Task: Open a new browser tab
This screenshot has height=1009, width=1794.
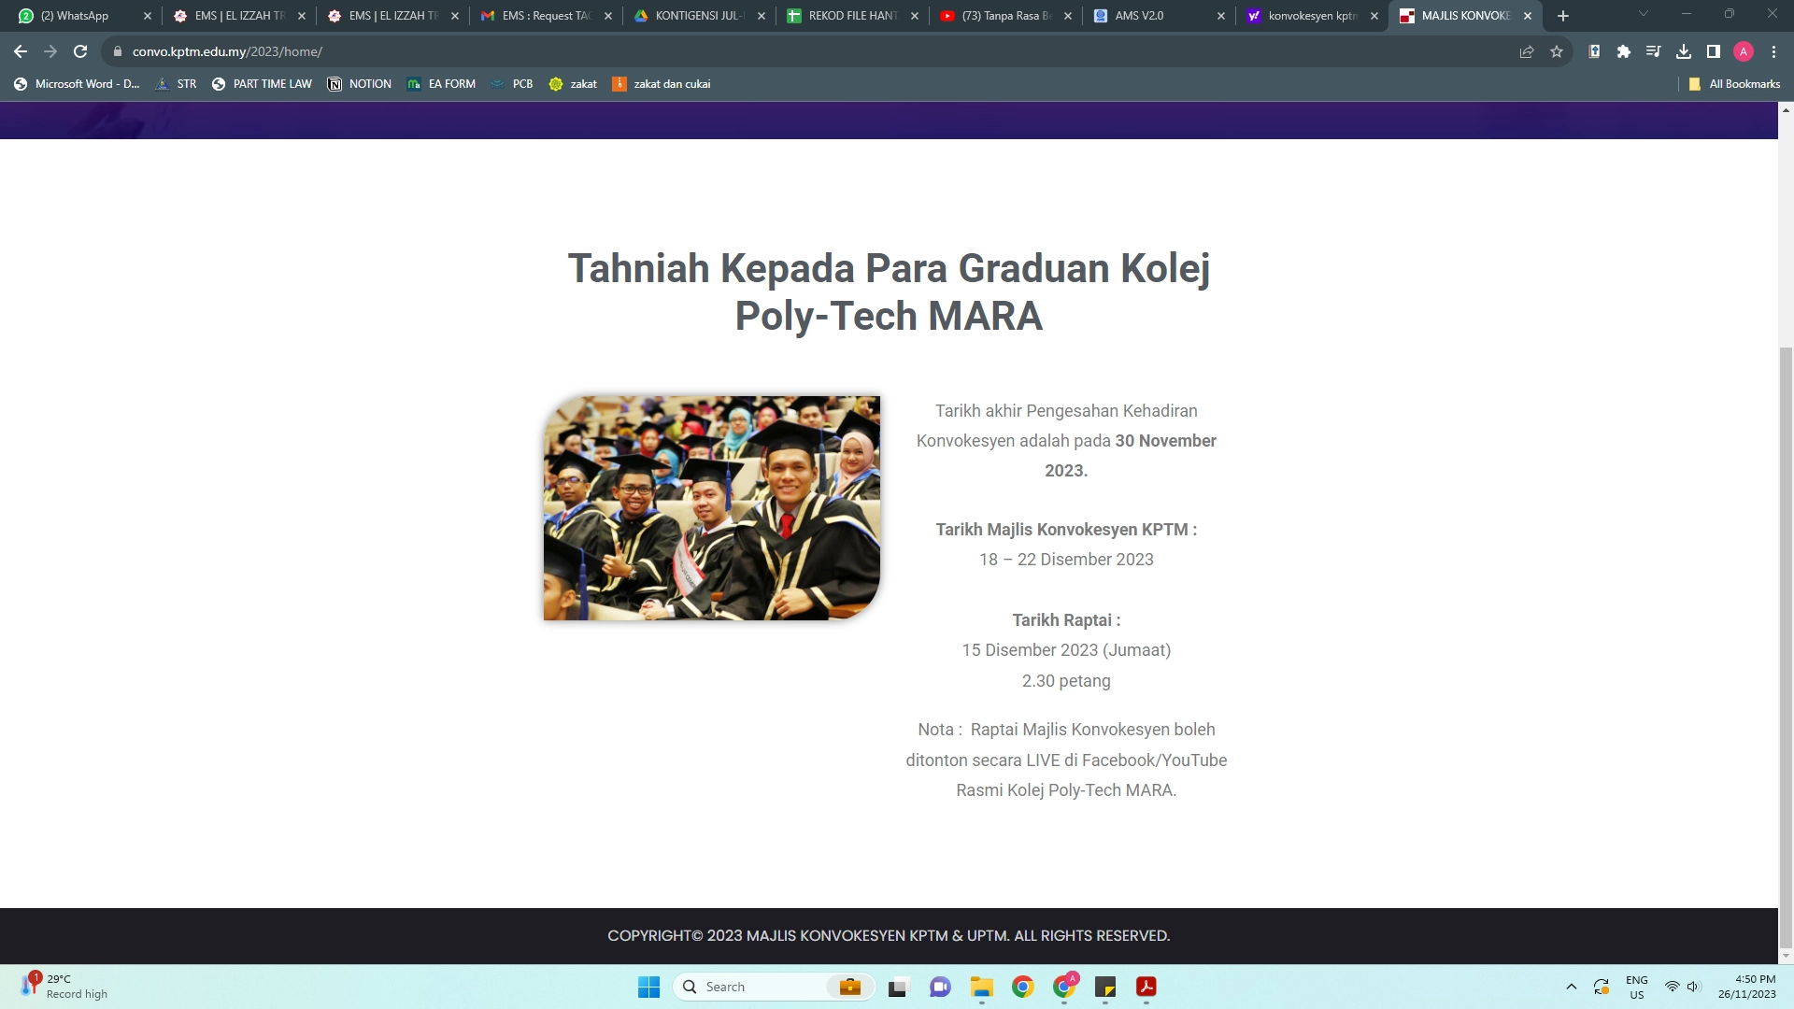Action: [x=1563, y=16]
